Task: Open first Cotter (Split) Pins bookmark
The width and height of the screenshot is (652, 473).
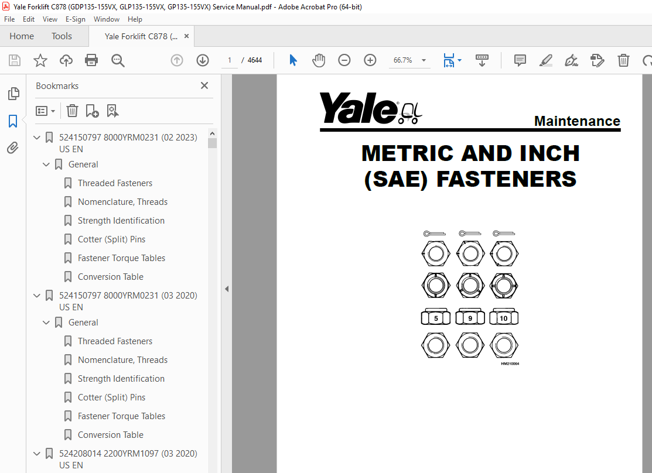Action: 111,239
